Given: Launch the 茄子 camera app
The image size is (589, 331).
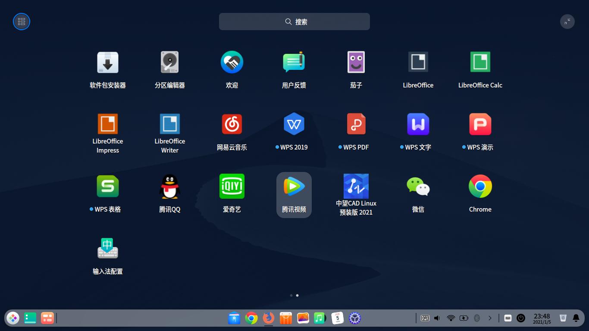Looking at the screenshot, I should tap(356, 62).
